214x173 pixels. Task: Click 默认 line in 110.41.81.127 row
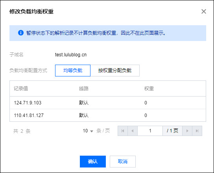[x=84, y=115]
